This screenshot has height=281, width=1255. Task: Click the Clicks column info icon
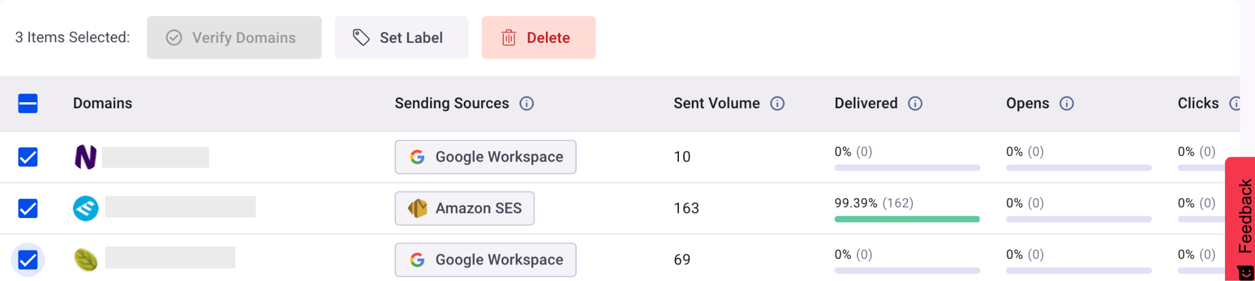click(1234, 103)
